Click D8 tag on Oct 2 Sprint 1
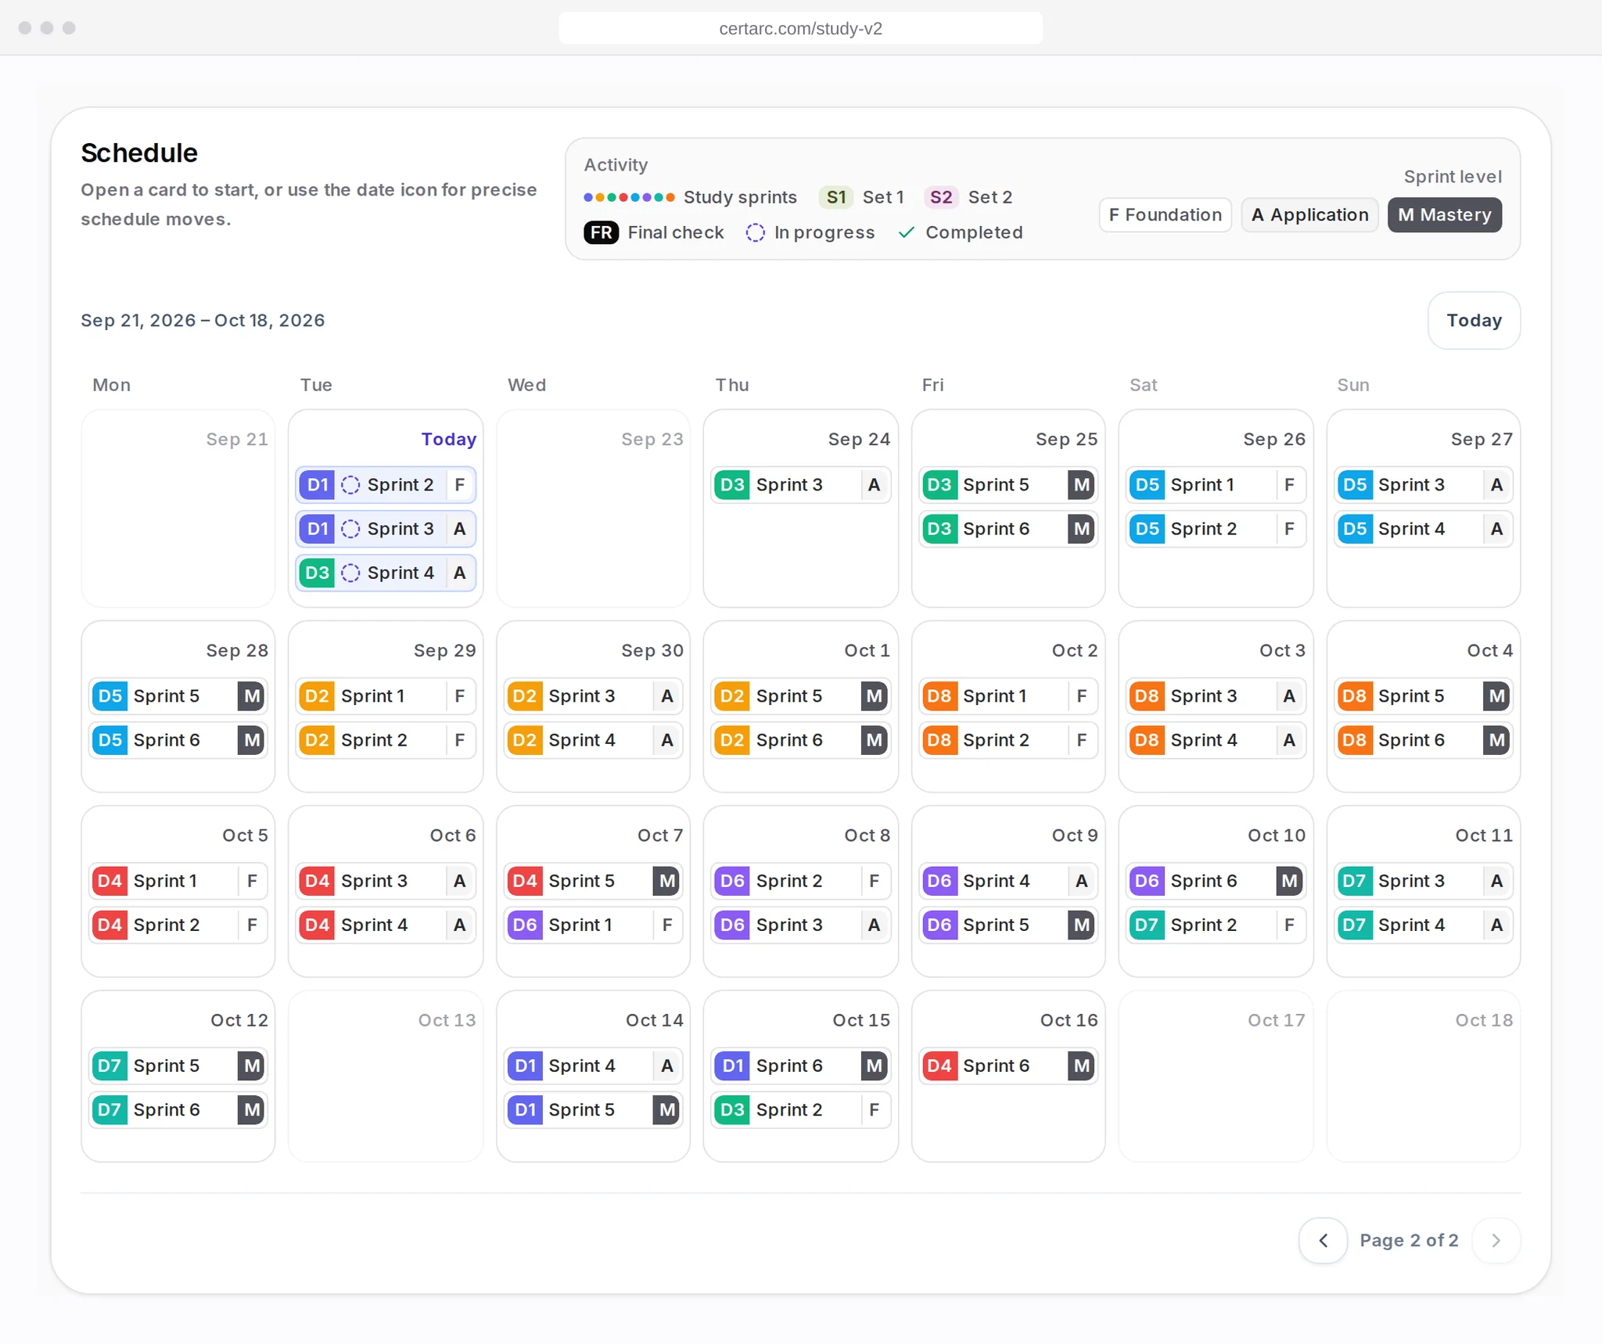This screenshot has height=1344, width=1602. 939,696
